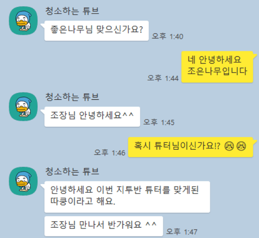Click the timestamp 오후 1:44
Image resolution: width=259 pixels, height=238 pixels.
(163, 78)
